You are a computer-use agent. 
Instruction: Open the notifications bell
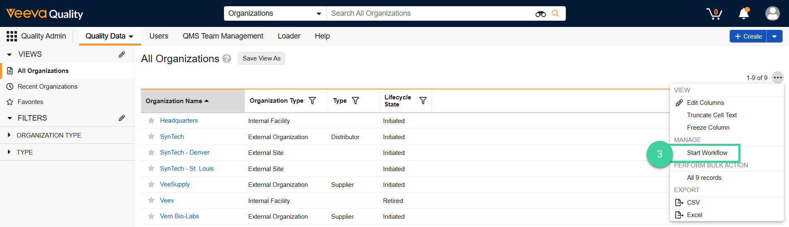pos(744,14)
